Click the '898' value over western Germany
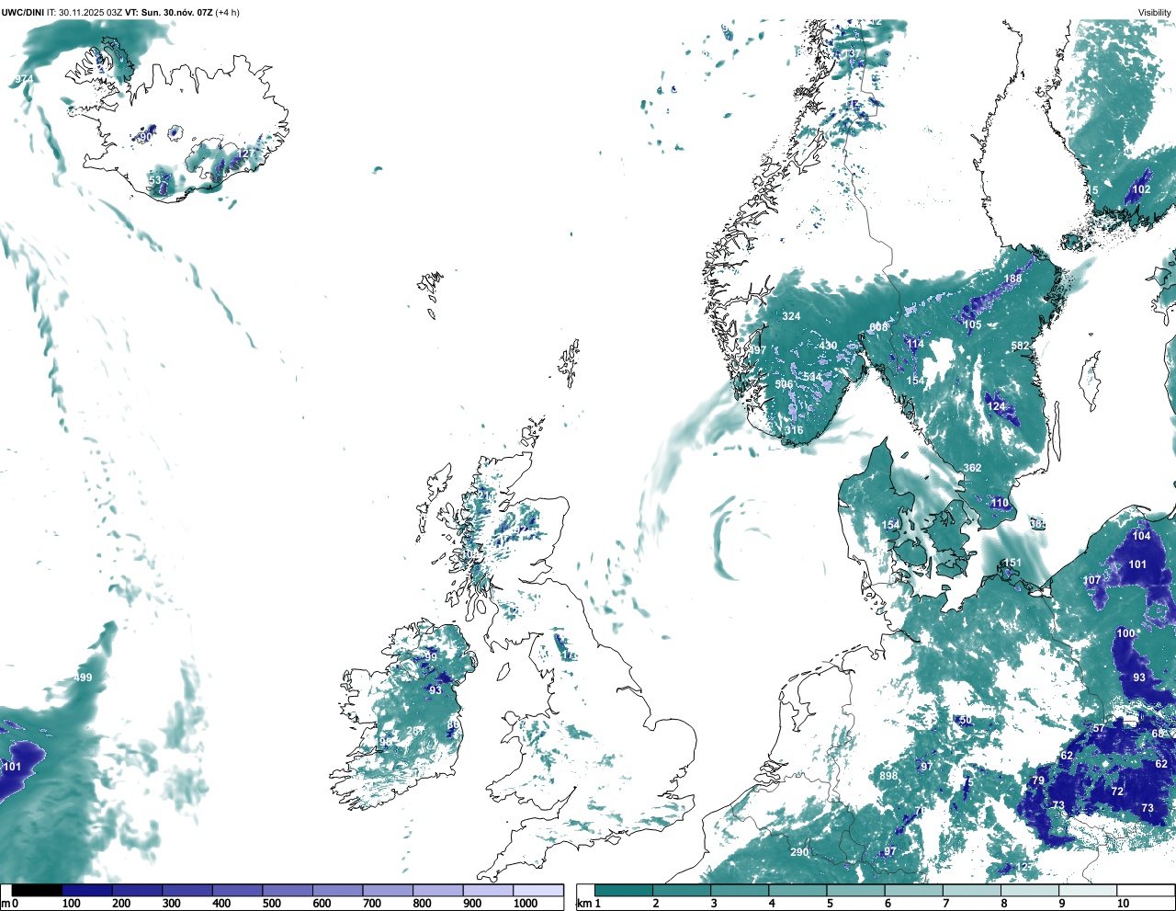The width and height of the screenshot is (1176, 911). pos(888,777)
